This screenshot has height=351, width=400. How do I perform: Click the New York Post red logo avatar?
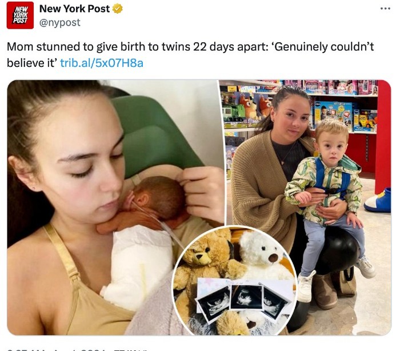20,15
